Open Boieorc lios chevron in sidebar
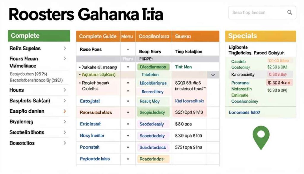Screen dimensions: 304x174 (x=65, y=143)
